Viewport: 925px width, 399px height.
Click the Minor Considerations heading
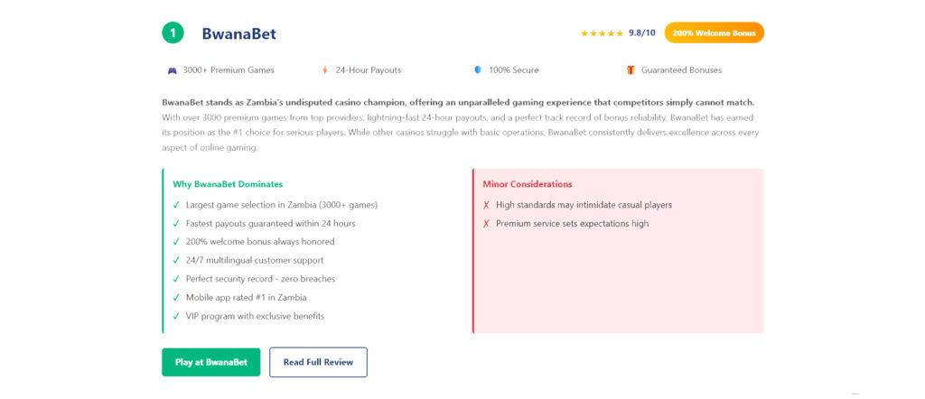pos(527,184)
